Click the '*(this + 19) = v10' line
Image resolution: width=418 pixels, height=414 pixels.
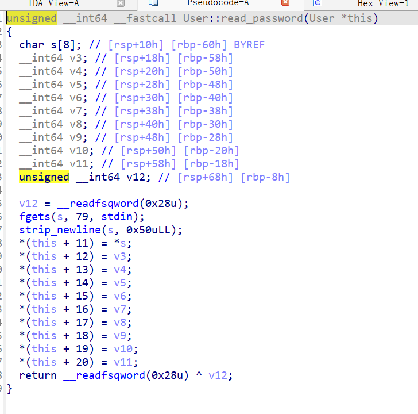[79, 349]
